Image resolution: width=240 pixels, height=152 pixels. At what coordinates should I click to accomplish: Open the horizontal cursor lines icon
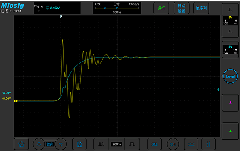point(191,144)
